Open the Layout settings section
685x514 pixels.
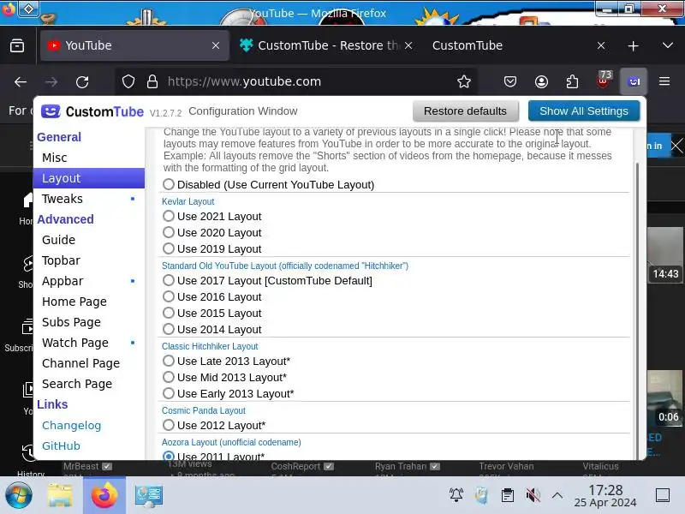click(x=89, y=178)
